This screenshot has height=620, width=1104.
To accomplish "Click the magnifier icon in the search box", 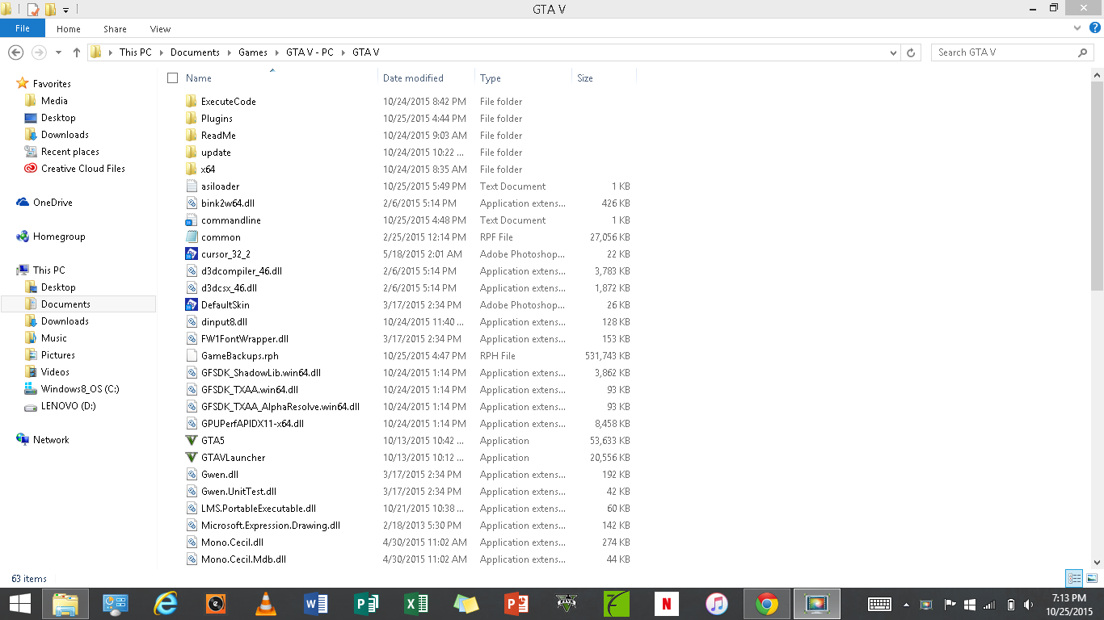I will [1083, 52].
